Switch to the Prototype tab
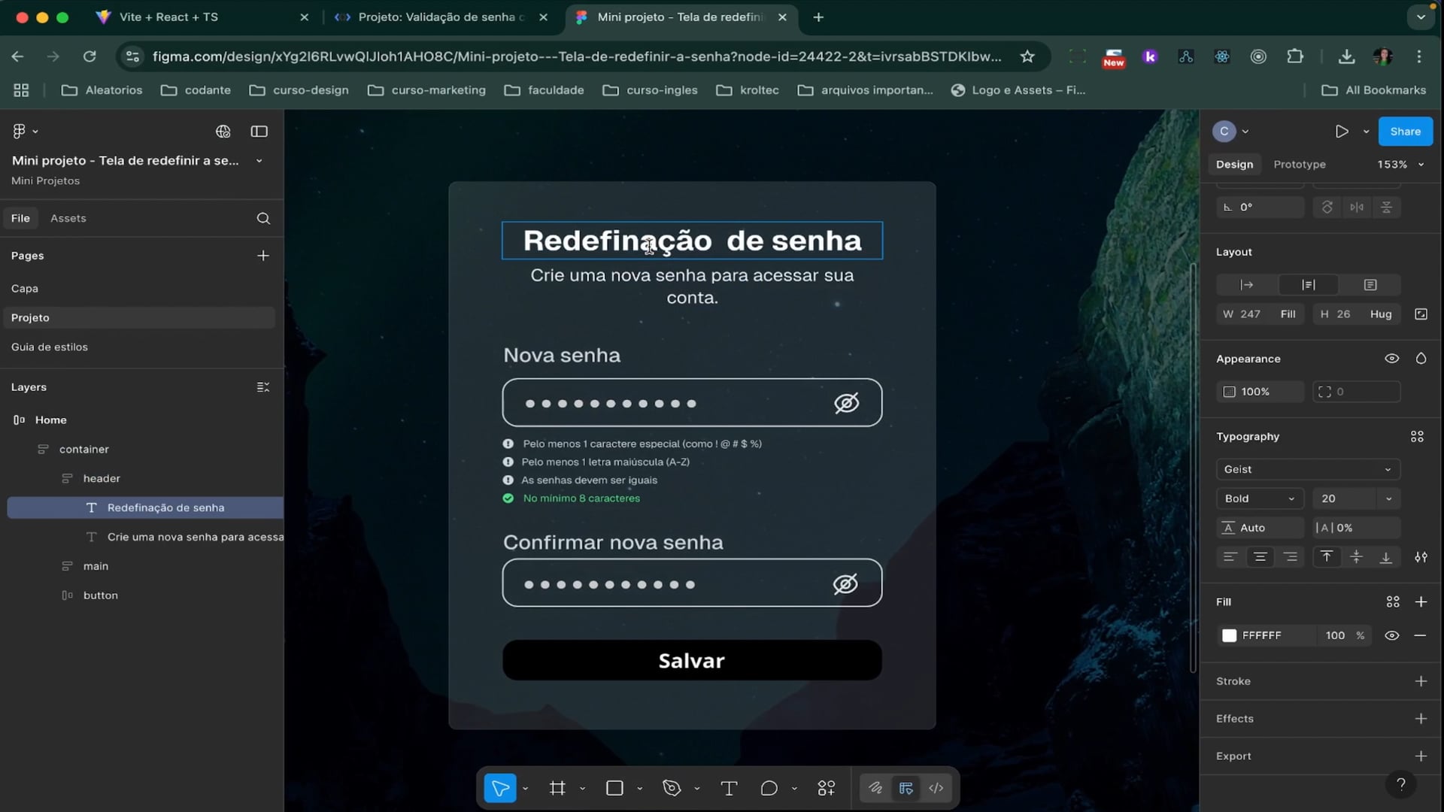The width and height of the screenshot is (1444, 812). pyautogui.click(x=1299, y=164)
